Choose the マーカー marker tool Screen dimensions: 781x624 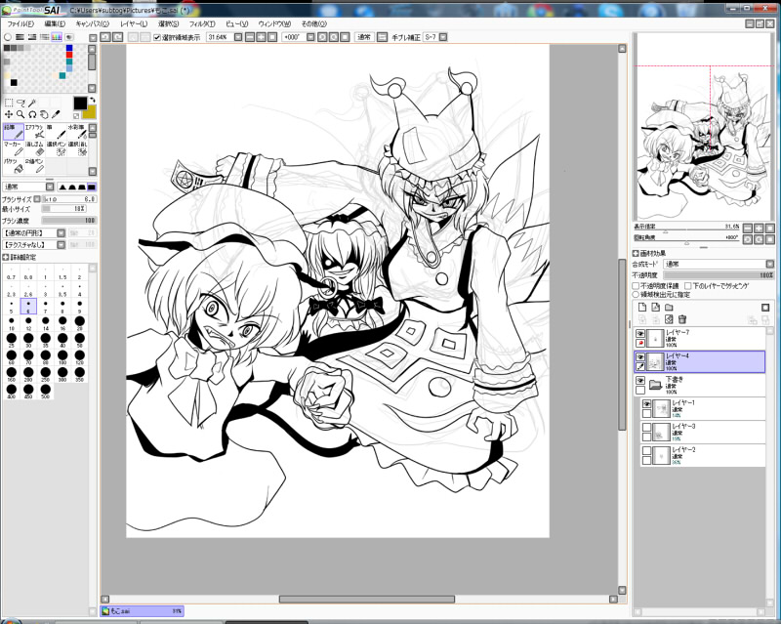pos(13,148)
